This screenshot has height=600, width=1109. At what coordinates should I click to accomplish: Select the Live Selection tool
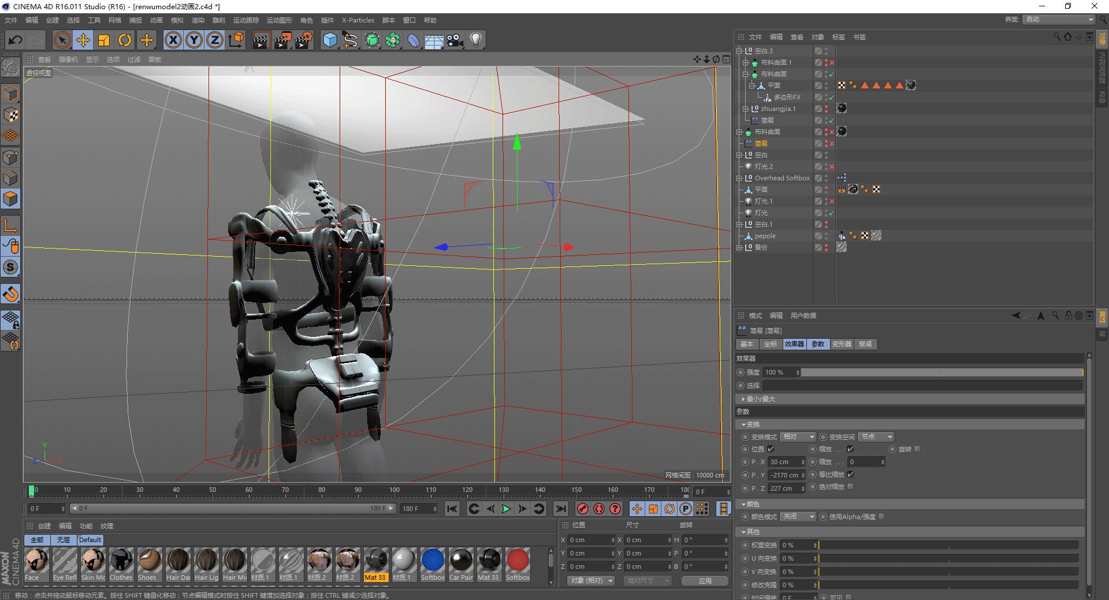tap(62, 40)
